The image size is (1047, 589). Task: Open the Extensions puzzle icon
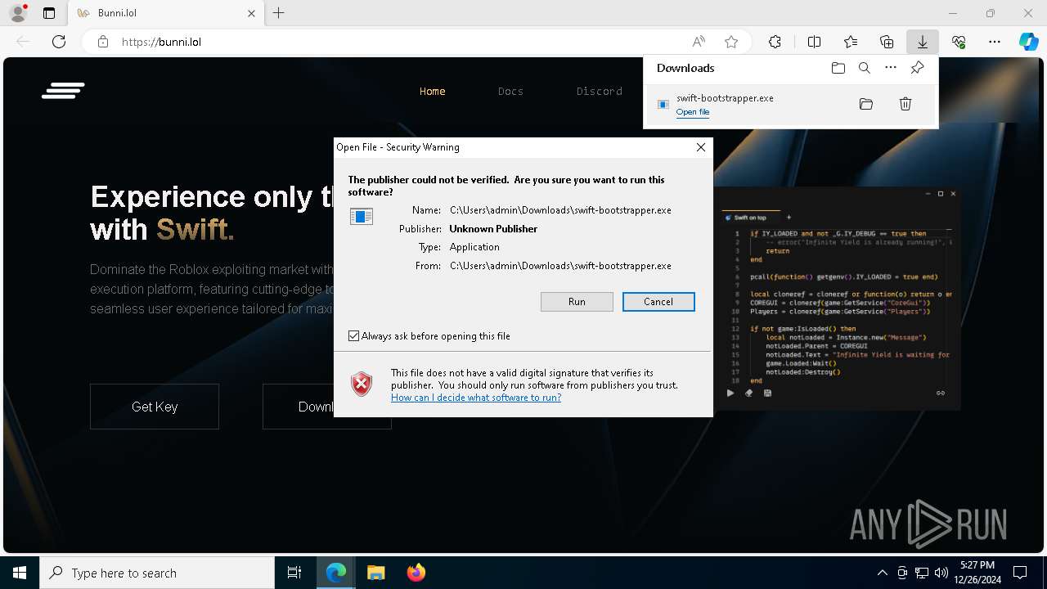(x=775, y=42)
